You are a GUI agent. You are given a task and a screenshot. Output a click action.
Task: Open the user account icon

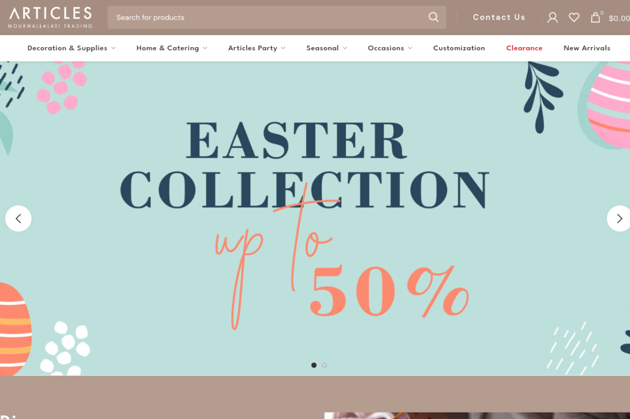point(553,17)
